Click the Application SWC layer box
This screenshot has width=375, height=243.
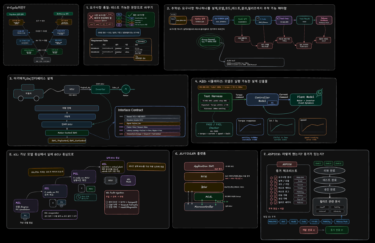click(x=204, y=166)
